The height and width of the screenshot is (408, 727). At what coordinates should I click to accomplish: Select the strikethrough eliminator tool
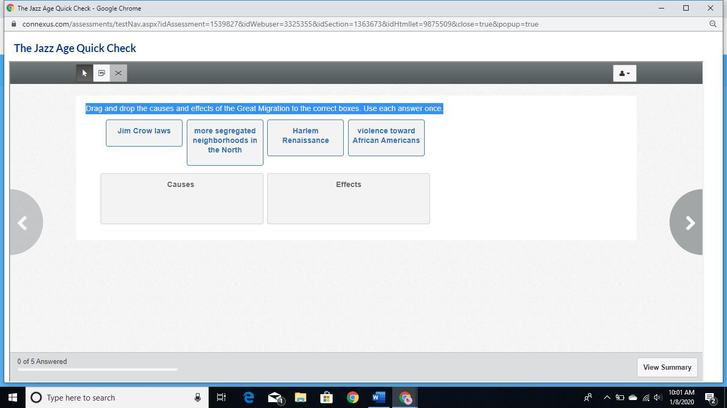pyautogui.click(x=118, y=73)
